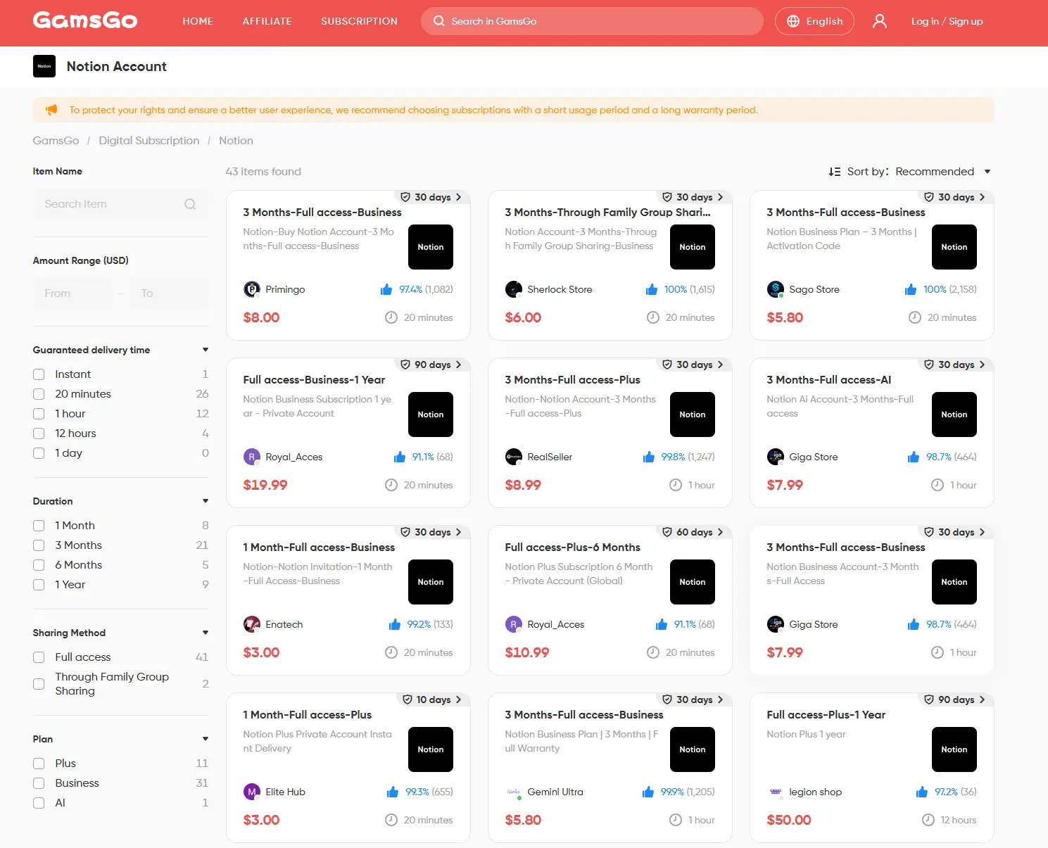Collapse the Plan filter section
Screen dimensions: 1048x848
(206, 739)
